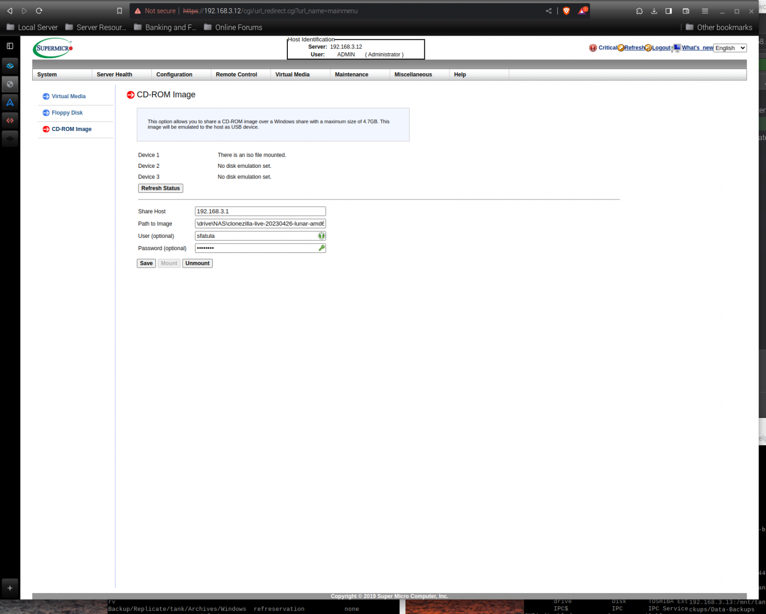Image resolution: width=766 pixels, height=614 pixels.
Task: Focus the Share Host input field
Action: [x=260, y=211]
